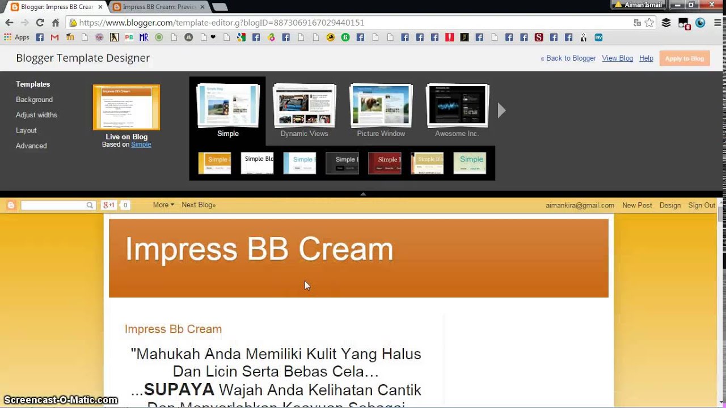Open the extension icon with red badge 6

(684, 23)
